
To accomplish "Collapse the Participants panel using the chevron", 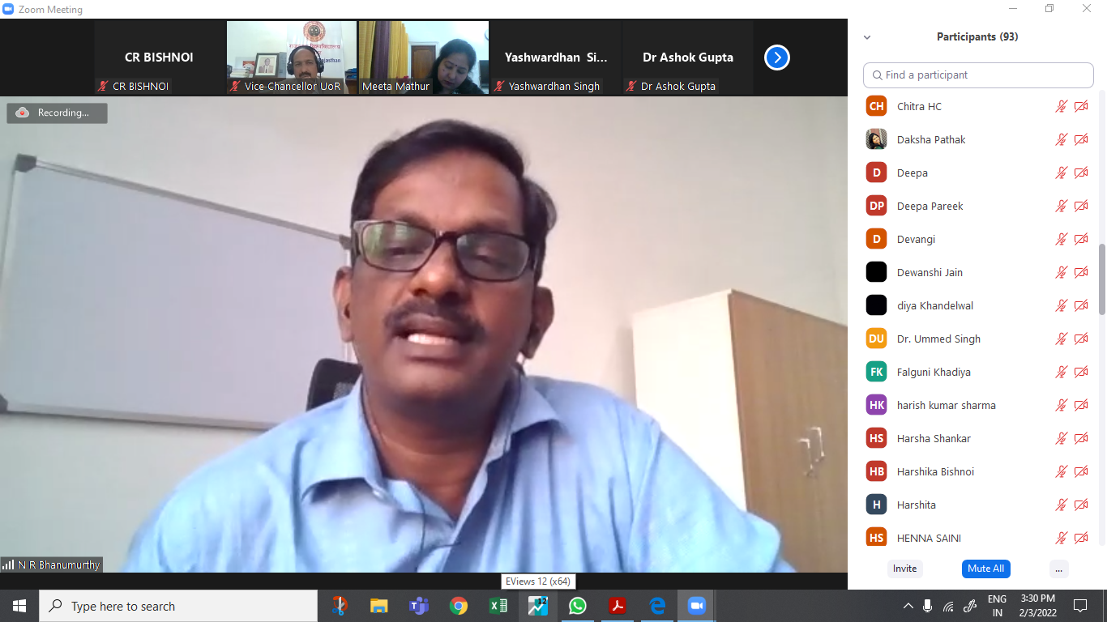I will [x=867, y=37].
